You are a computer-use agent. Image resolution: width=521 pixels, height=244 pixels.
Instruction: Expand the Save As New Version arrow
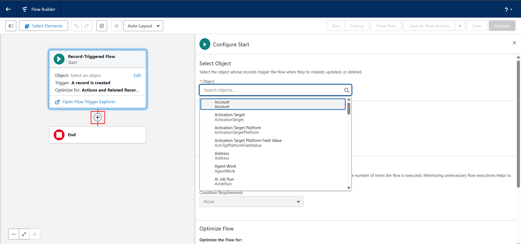(x=460, y=26)
